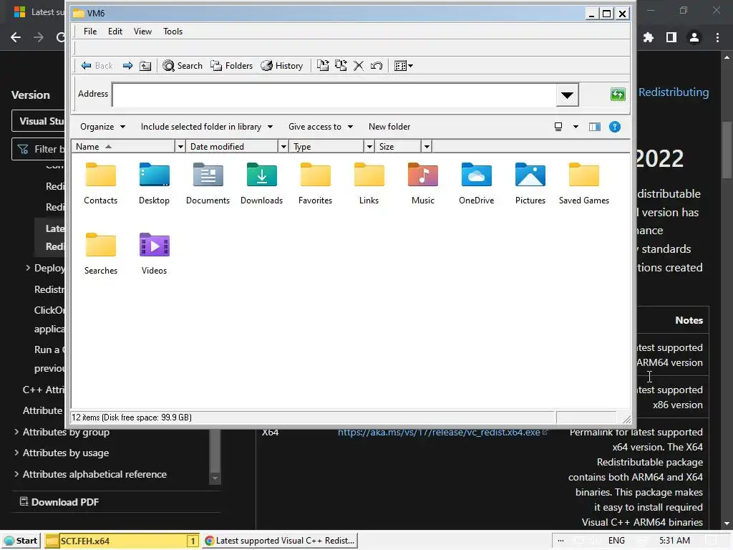The width and height of the screenshot is (733, 550).
Task: Click the browser side panel icon
Action: click(x=671, y=37)
